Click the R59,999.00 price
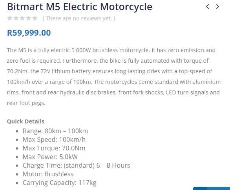This screenshot has width=230, height=190. 29,33
